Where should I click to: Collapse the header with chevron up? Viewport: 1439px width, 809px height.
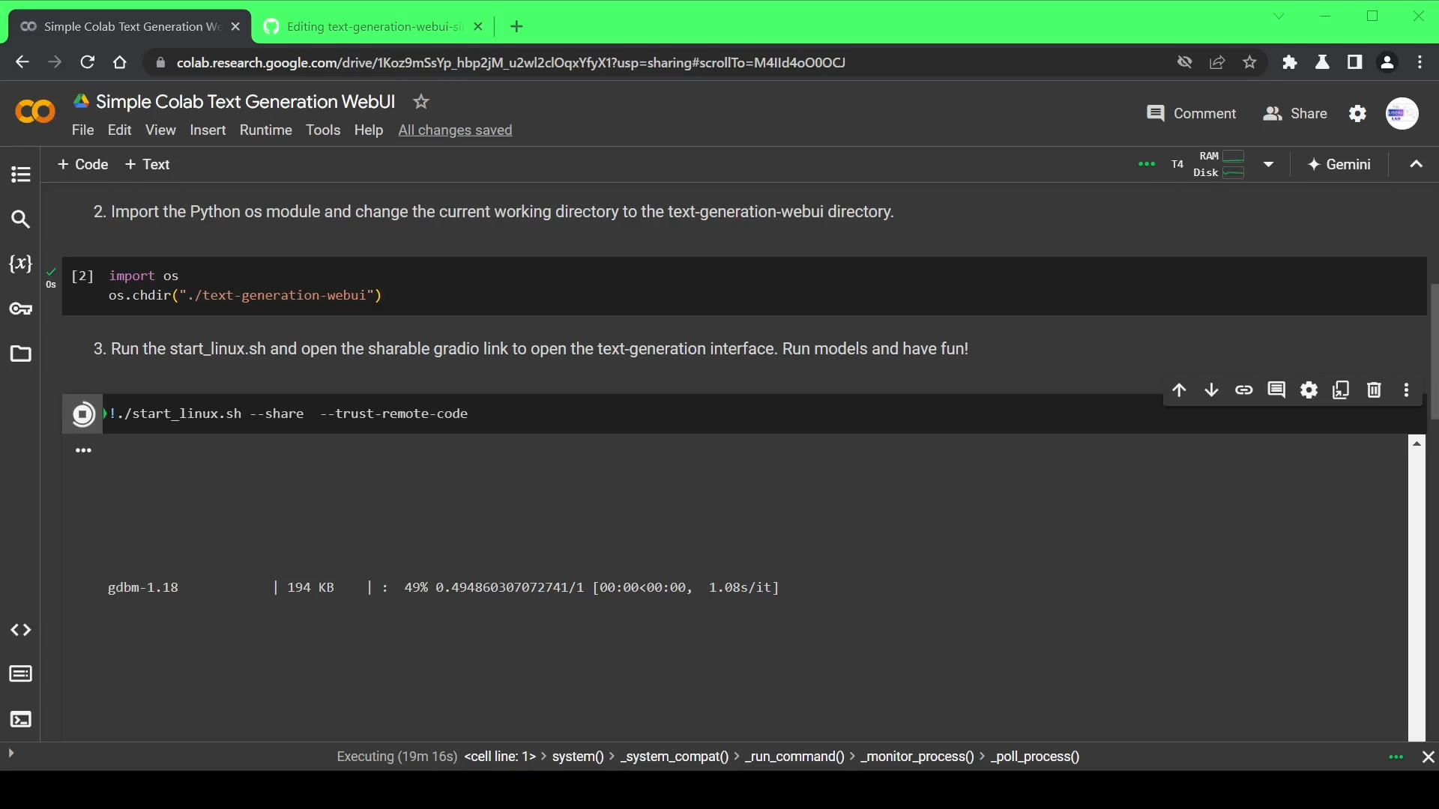(1416, 165)
